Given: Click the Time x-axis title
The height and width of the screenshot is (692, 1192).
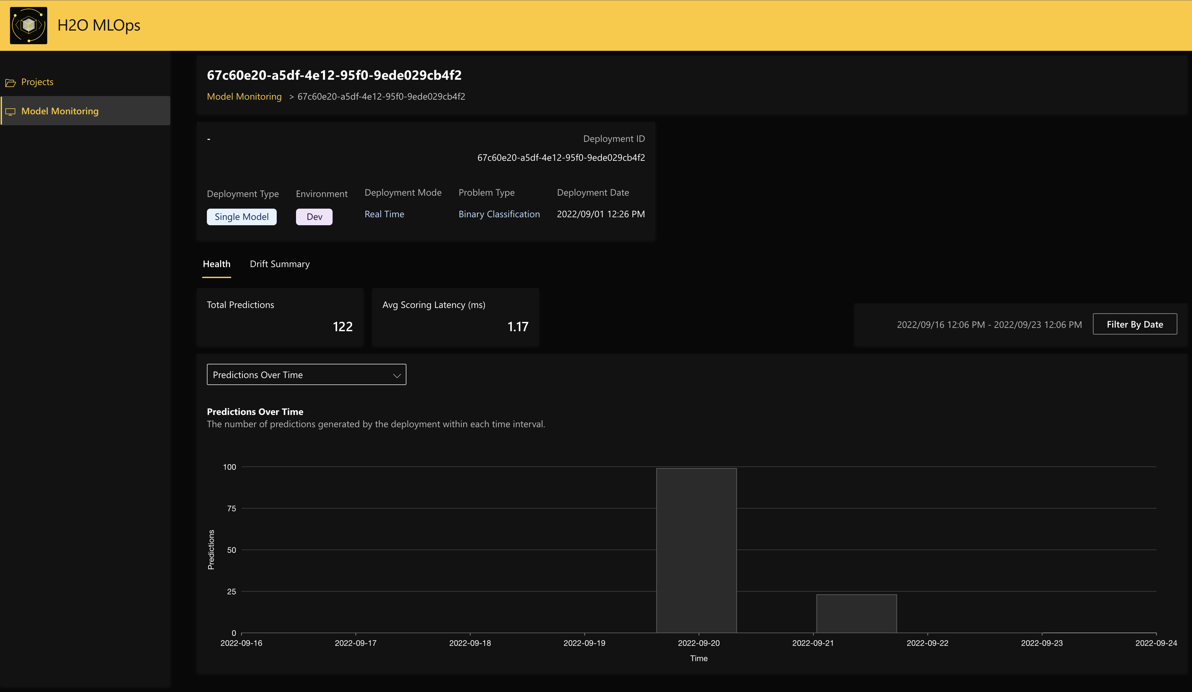Looking at the screenshot, I should pos(699,658).
